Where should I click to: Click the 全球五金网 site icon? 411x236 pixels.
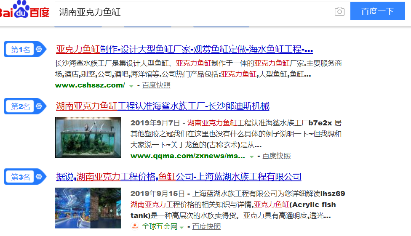coord(135,226)
